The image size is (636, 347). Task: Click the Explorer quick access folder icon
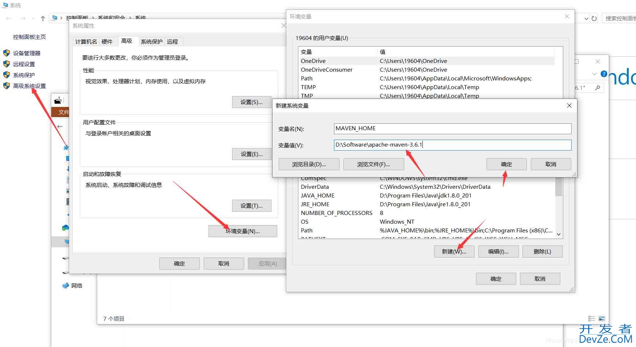tap(57, 100)
